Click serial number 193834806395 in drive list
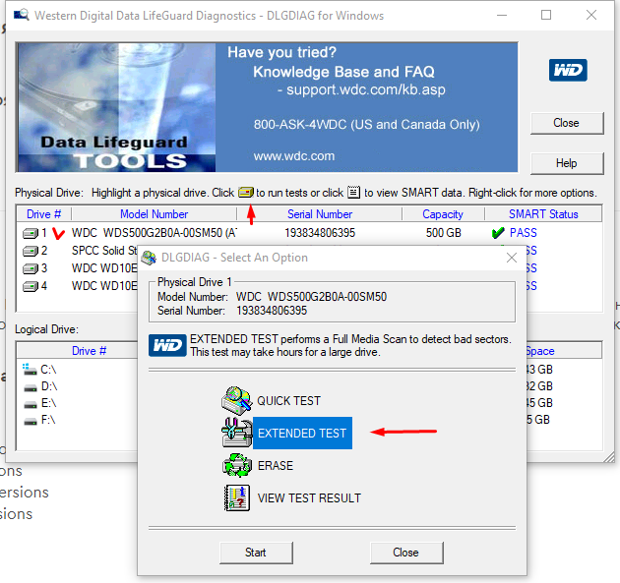620x583 pixels. [320, 233]
